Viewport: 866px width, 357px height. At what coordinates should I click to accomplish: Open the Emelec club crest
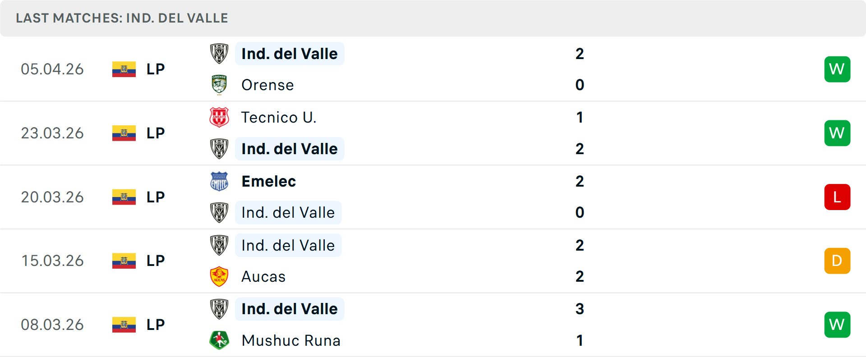[220, 181]
